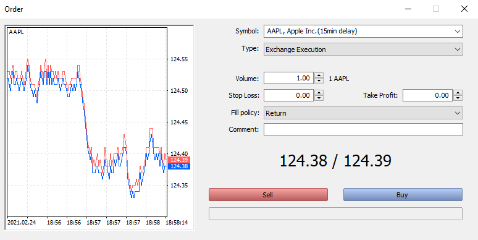Click the red 124.39 ask price label on the chart
Image resolution: width=478 pixels, height=240 pixels.
click(x=179, y=160)
